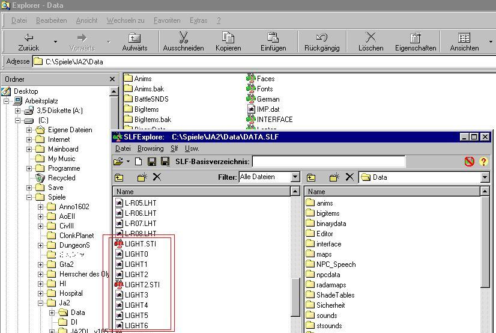Screen dimensions: 496x333
Task: Click the Löschen toolbar button
Action: 370,41
